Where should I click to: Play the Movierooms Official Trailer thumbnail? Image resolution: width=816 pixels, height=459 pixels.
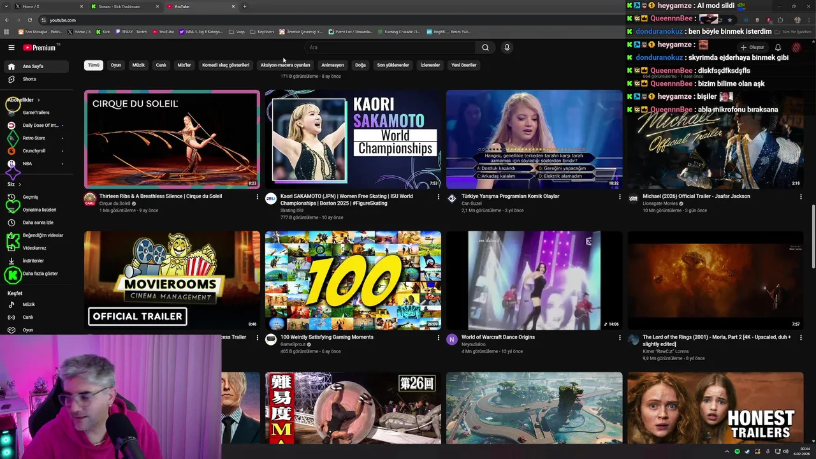[172, 280]
